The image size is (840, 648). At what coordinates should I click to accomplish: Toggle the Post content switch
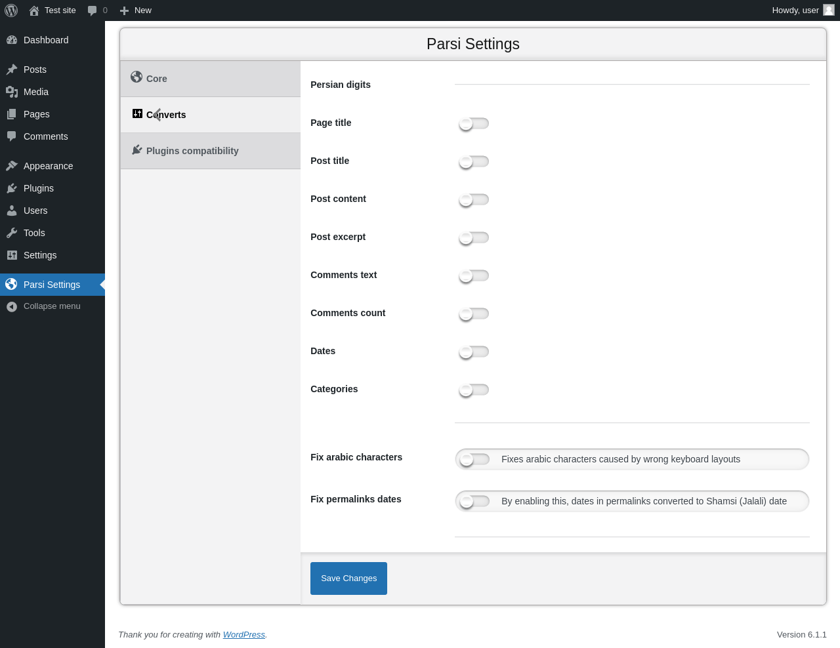tap(474, 199)
